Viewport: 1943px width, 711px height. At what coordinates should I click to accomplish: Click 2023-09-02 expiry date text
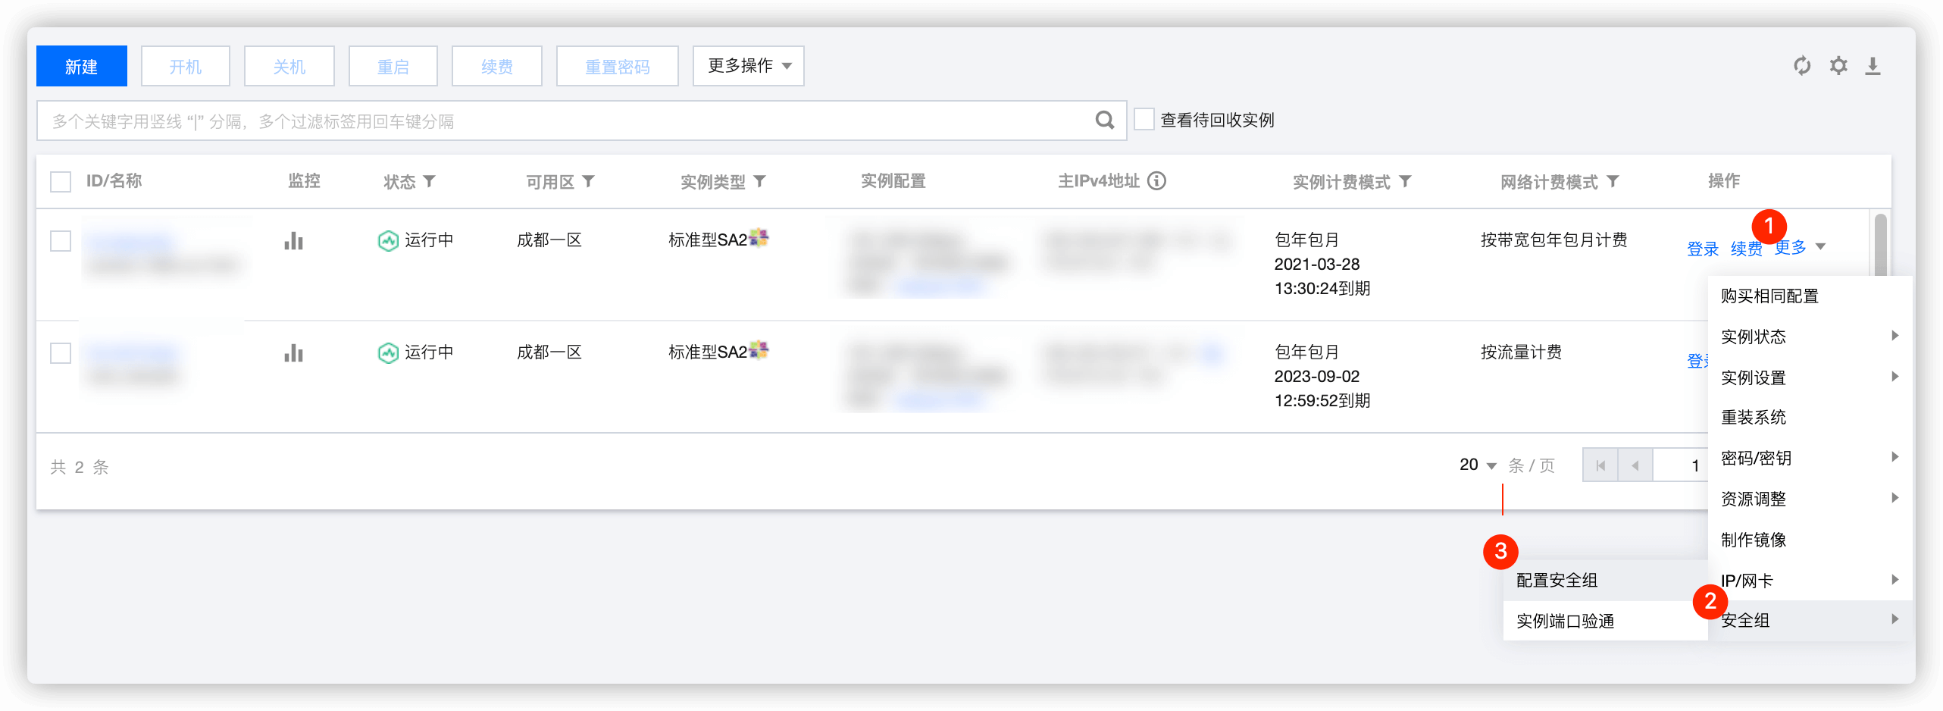[x=1317, y=376]
